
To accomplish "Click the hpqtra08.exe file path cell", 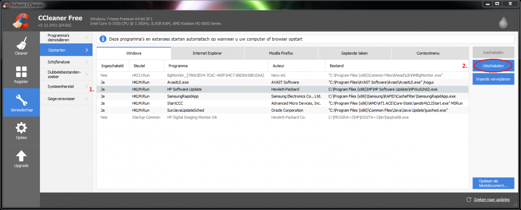I will tap(368, 117).
